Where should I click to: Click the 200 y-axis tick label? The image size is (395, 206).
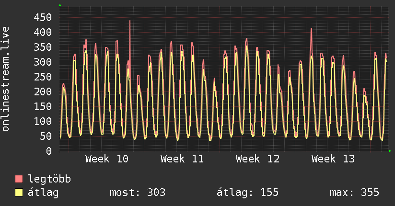coord(43,92)
